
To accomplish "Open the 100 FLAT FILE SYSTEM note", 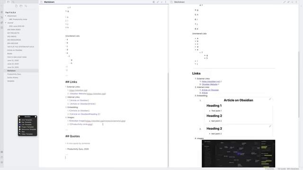I will 21,47.
